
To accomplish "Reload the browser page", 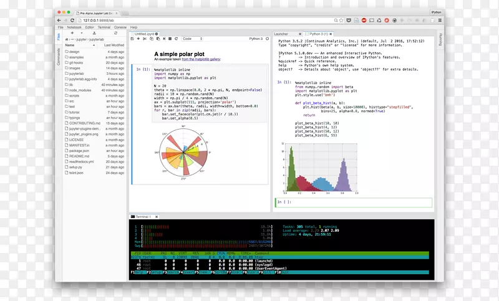I will tap(72, 21).
